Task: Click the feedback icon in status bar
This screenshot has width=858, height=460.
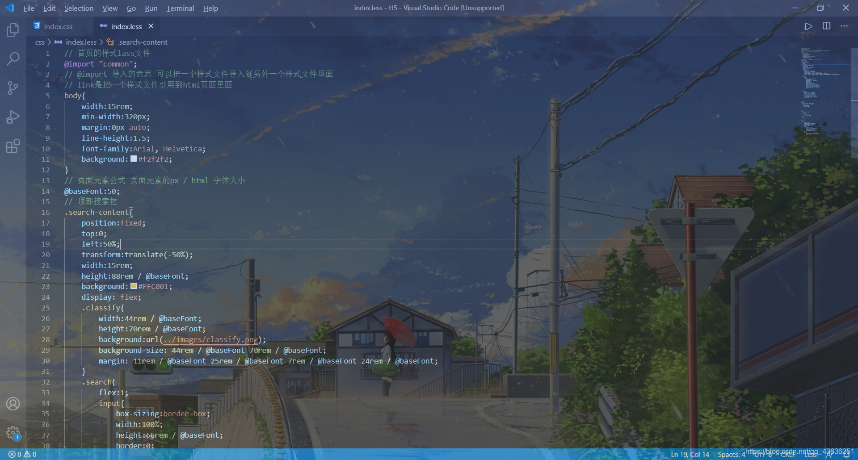Action: 829,455
